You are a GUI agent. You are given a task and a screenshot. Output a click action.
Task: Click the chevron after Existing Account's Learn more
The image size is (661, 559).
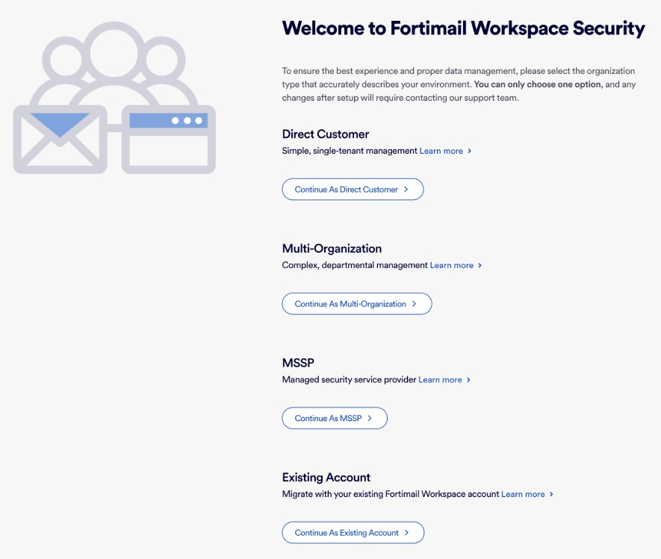click(x=551, y=494)
